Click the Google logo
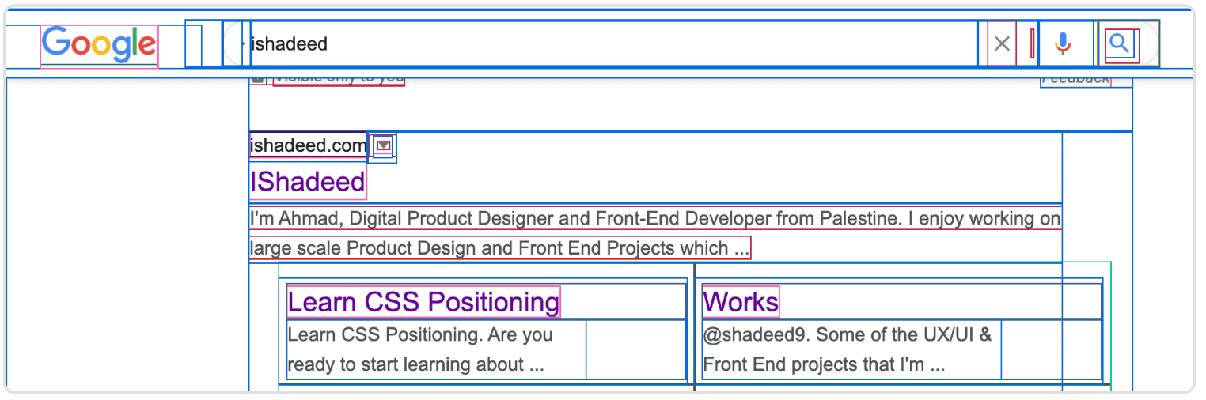1206x400 pixels. (x=99, y=45)
